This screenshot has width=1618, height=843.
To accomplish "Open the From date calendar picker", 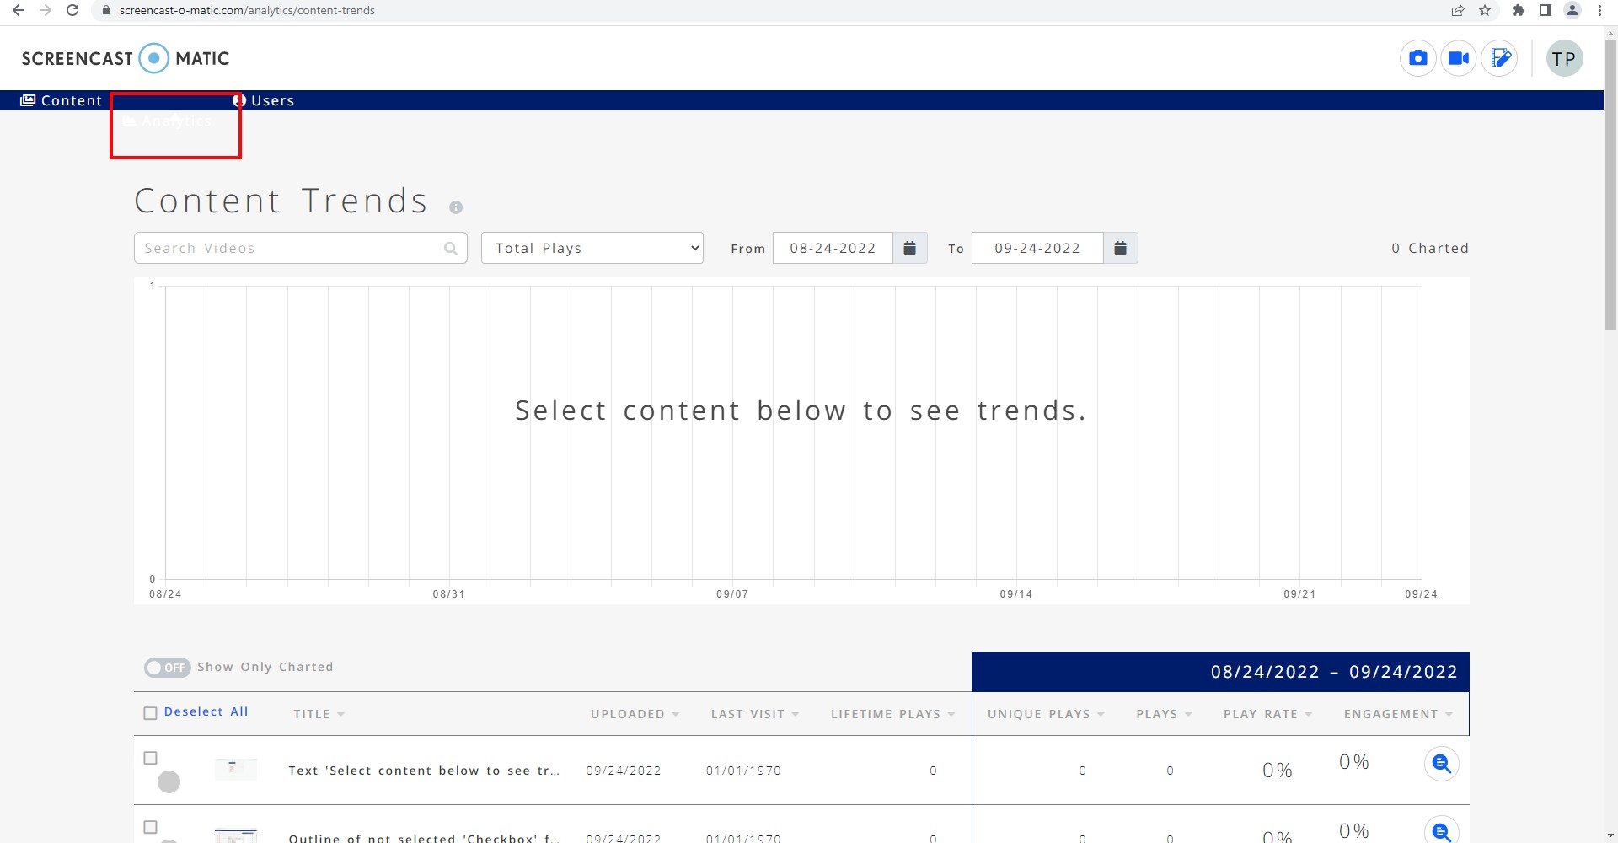I will [x=909, y=248].
